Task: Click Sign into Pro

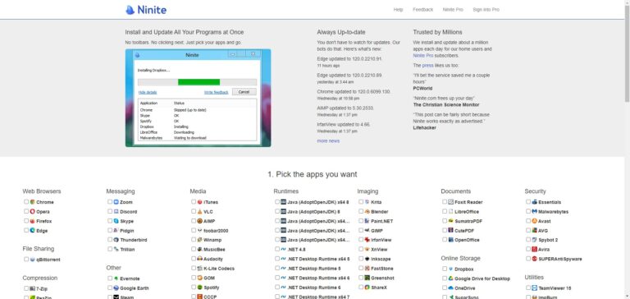Action: (486, 10)
